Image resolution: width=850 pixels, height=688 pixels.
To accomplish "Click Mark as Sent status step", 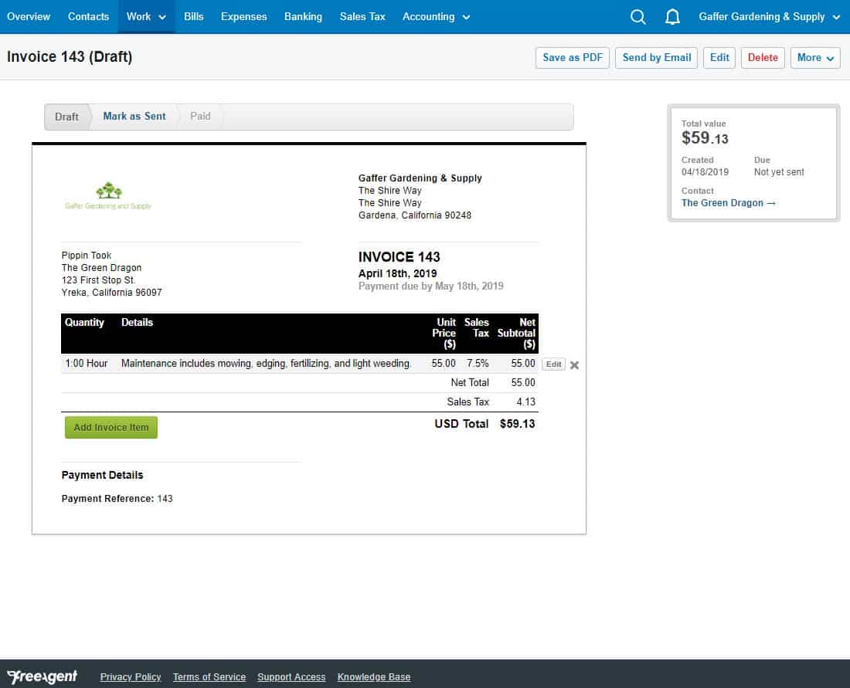I will click(x=134, y=117).
